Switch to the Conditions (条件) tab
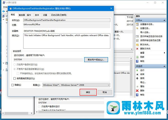The height and width of the screenshot is (120, 168). pos(37,15)
